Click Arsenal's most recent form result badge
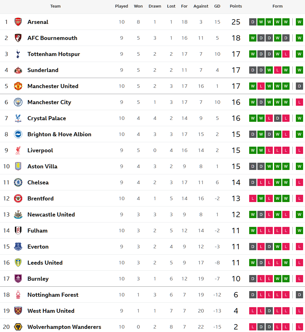 point(299,22)
